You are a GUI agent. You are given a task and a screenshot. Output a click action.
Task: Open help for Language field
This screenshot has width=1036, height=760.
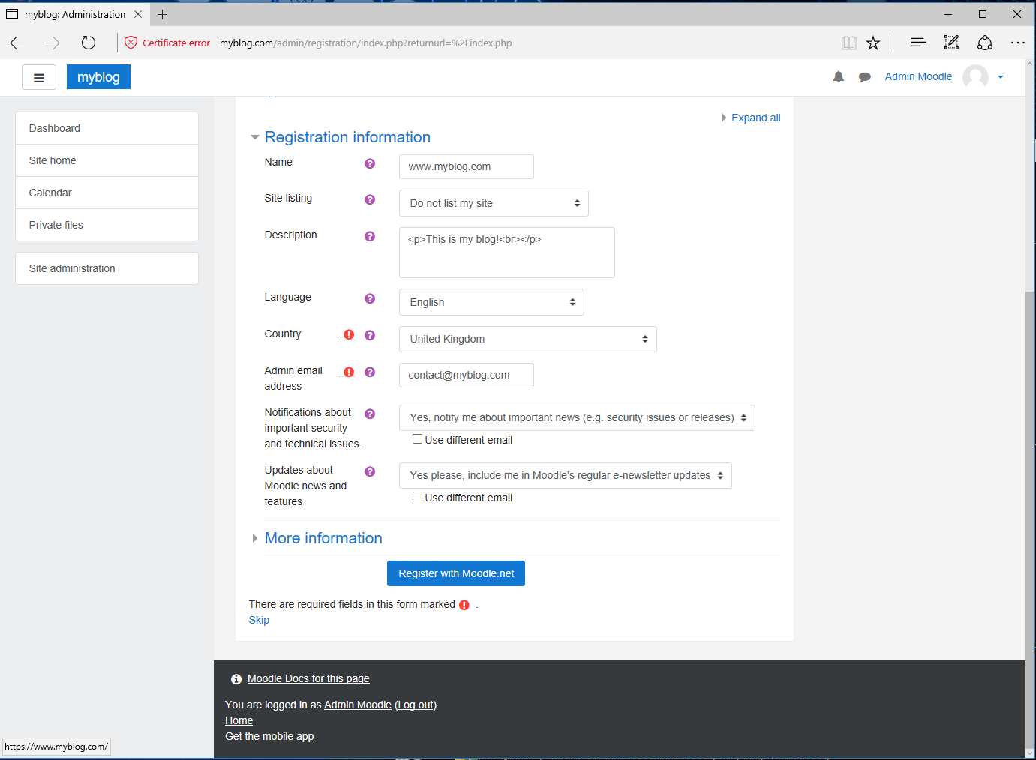[370, 298]
